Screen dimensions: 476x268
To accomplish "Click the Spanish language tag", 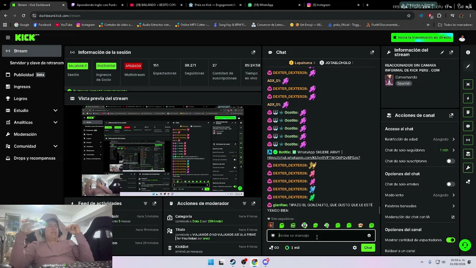I will pos(403,83).
